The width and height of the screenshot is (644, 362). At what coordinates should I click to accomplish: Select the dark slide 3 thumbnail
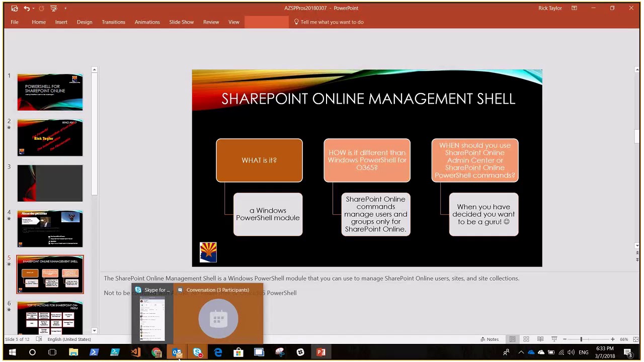(x=50, y=183)
